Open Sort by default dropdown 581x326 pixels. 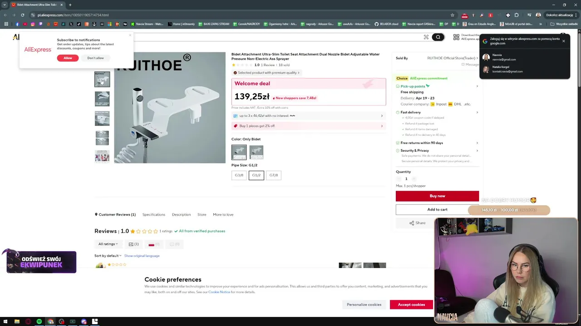coord(108,256)
